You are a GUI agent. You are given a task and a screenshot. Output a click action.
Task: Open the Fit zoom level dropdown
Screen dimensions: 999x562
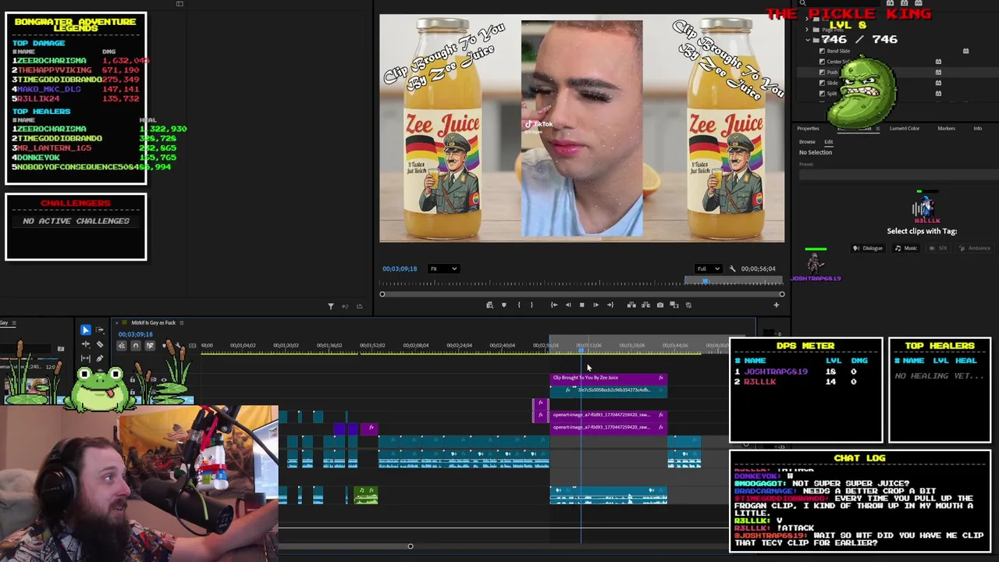click(x=443, y=269)
